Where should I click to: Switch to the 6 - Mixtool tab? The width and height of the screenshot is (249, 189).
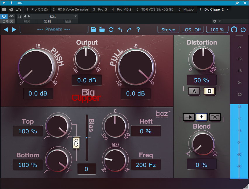(x=186, y=9)
